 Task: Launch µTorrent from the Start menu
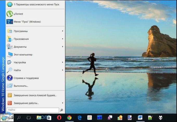click(18, 14)
